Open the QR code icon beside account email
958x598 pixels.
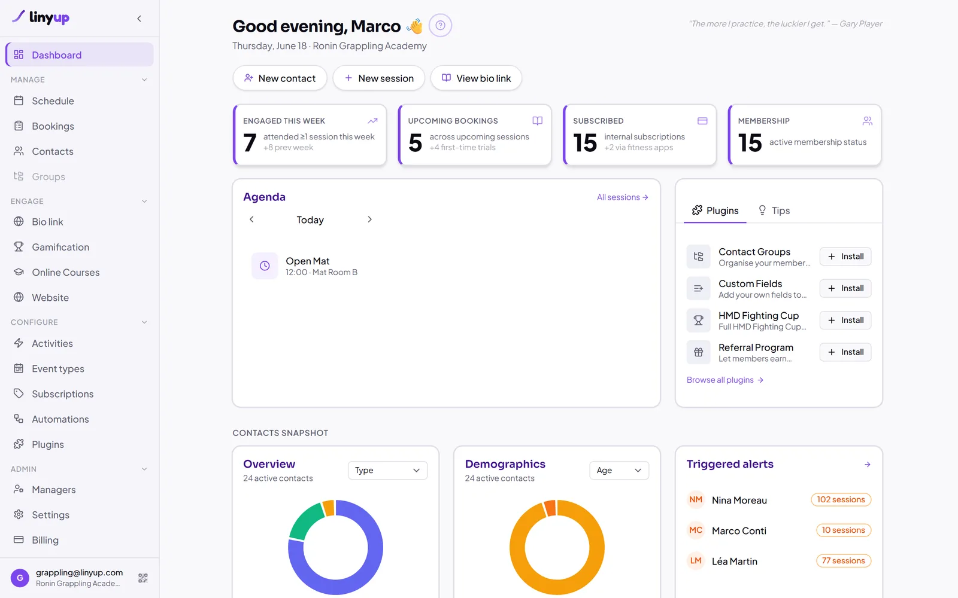click(143, 578)
